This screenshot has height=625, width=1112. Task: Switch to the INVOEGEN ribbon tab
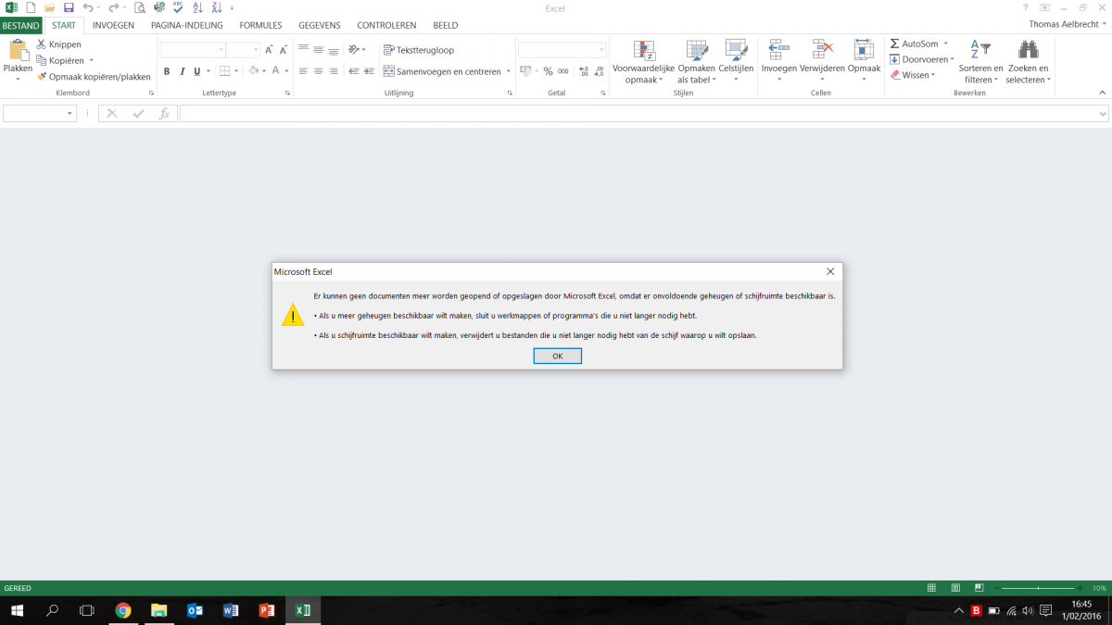click(113, 26)
